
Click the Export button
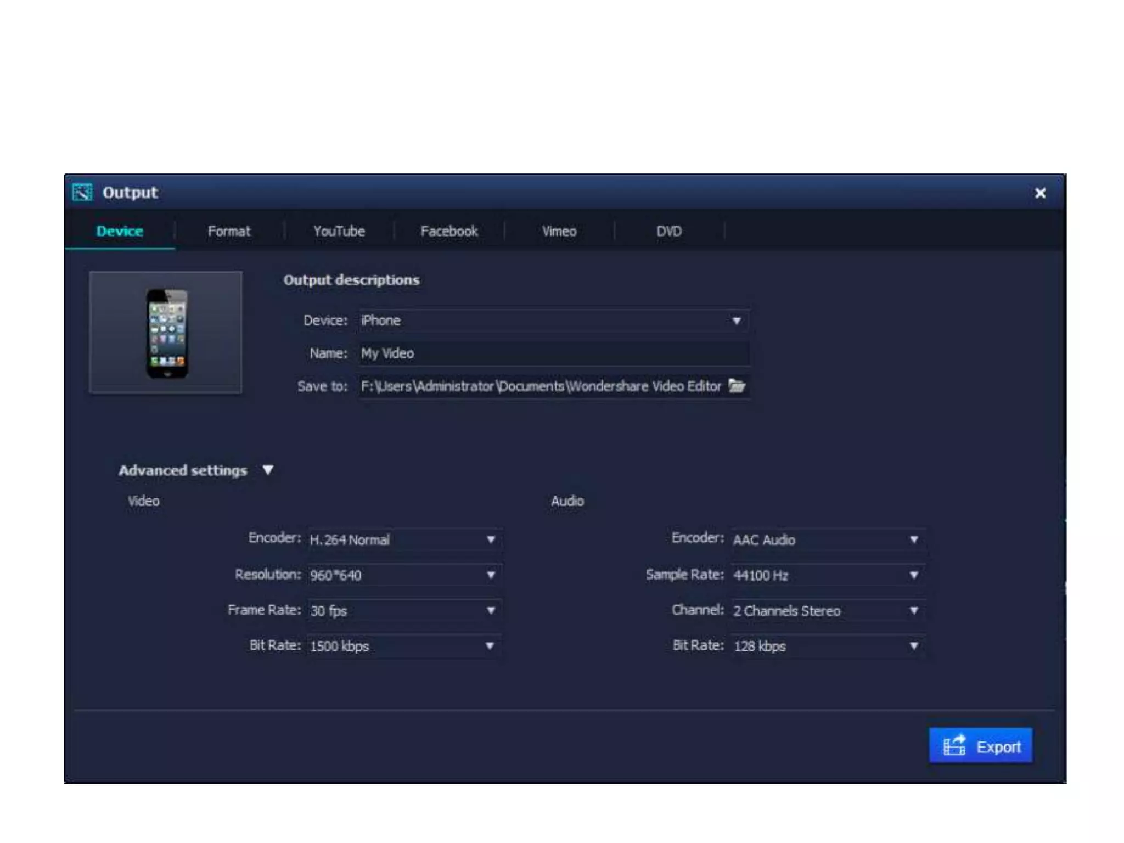coord(980,746)
